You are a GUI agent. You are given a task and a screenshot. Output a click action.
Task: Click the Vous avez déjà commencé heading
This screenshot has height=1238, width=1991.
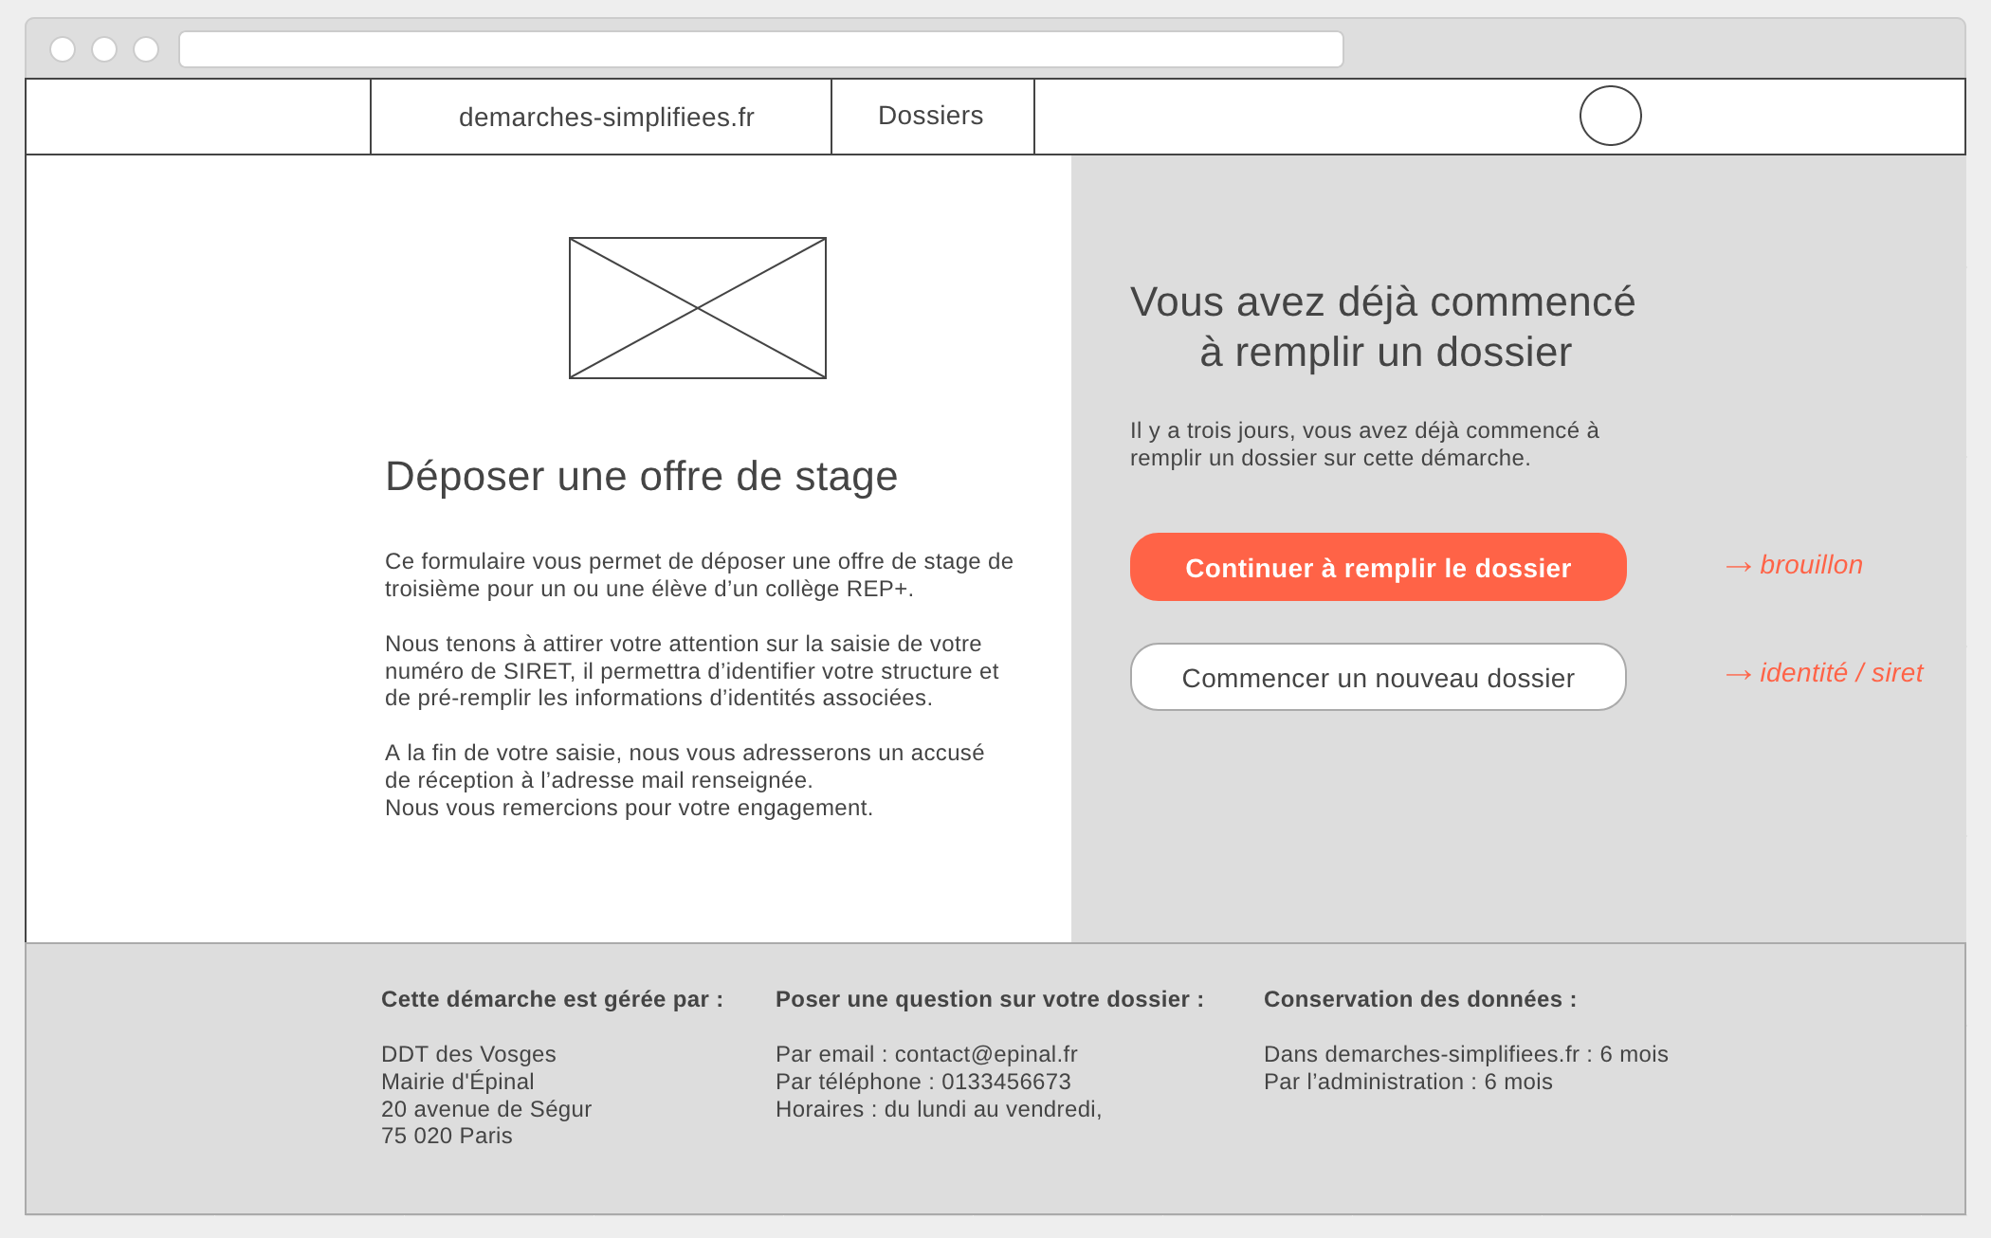pos(1383,327)
